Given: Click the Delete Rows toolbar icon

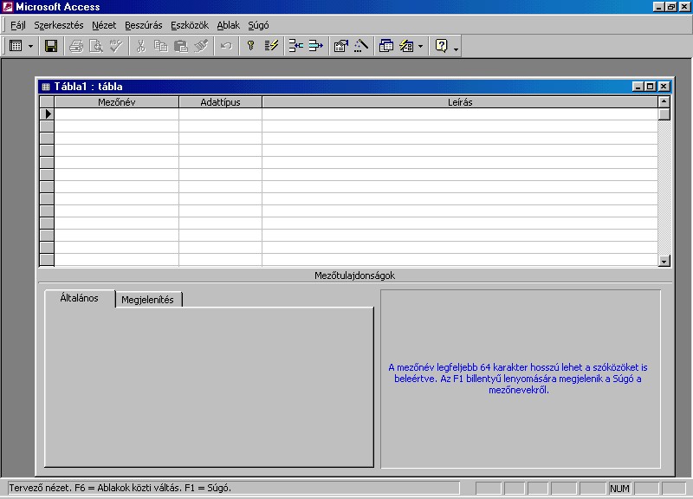Looking at the screenshot, I should (315, 46).
